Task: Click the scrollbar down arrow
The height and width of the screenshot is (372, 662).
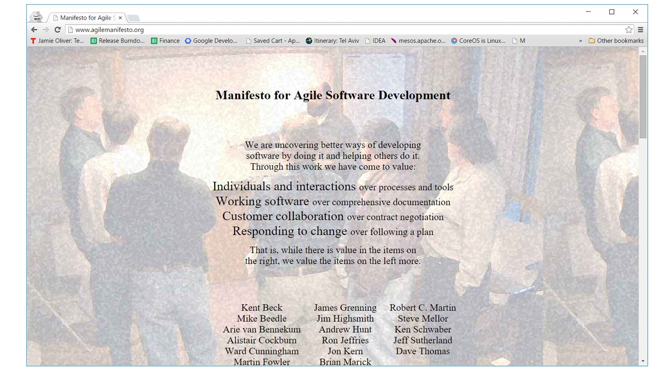Action: 643,361
